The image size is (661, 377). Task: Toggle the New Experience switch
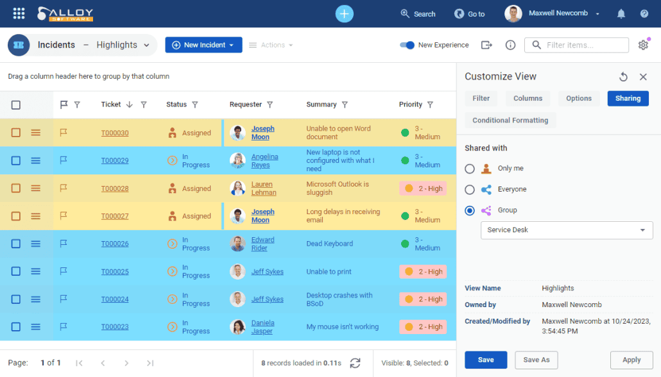(407, 45)
